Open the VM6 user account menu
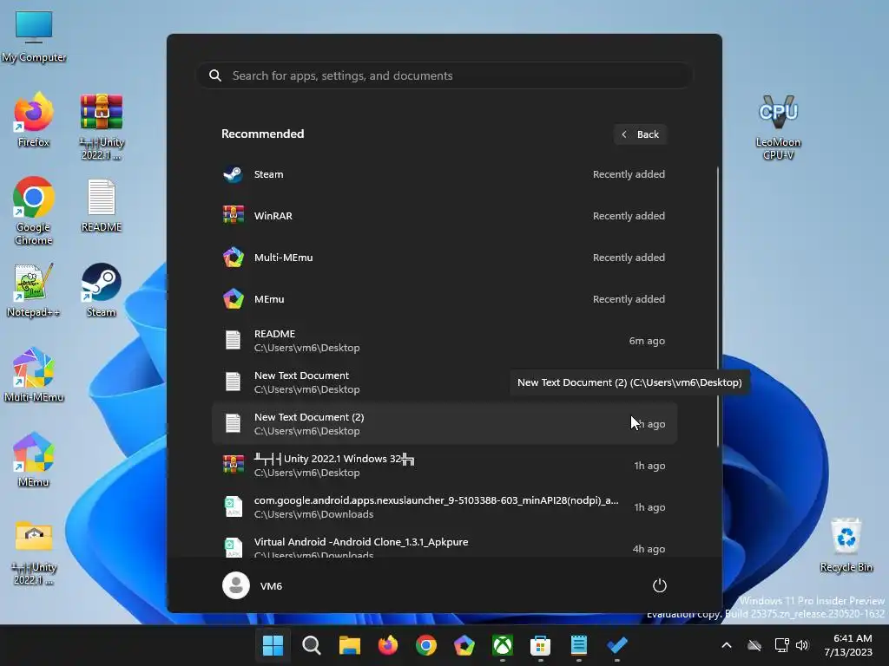The width and height of the screenshot is (889, 666). (253, 585)
